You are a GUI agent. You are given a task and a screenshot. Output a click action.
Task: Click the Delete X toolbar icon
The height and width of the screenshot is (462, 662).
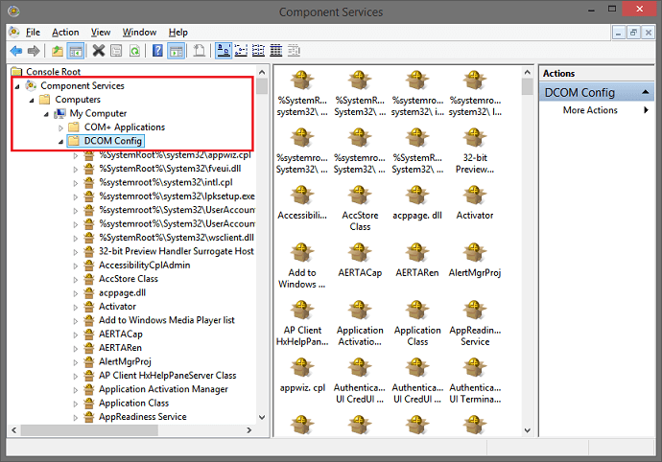pos(99,51)
